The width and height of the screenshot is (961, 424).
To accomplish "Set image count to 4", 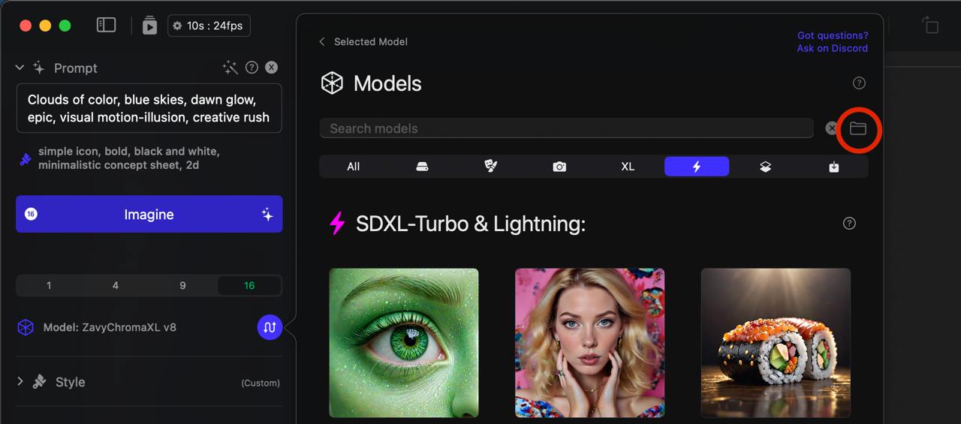I will point(115,286).
